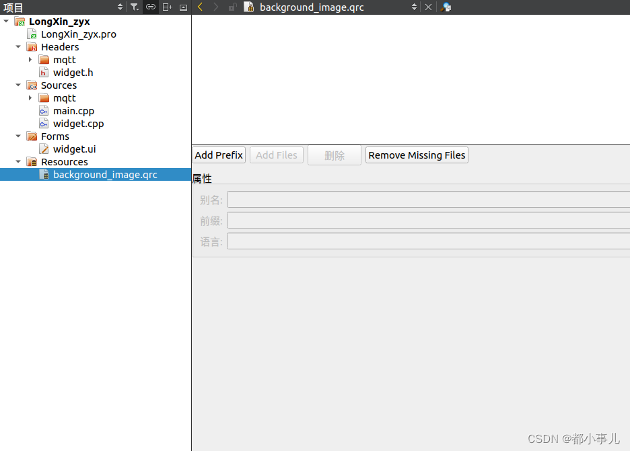Select widget.h in the tree
630x451 pixels.
[x=73, y=73]
